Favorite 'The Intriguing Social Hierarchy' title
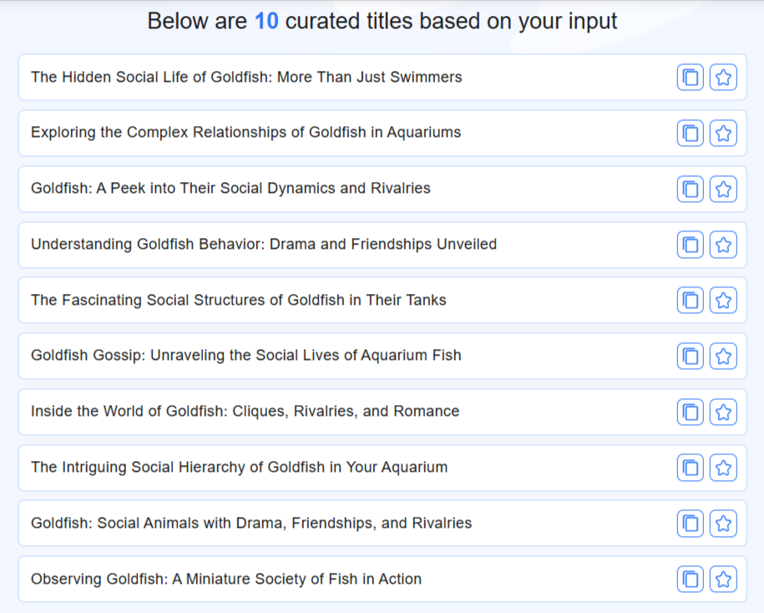764x613 pixels. 723,468
